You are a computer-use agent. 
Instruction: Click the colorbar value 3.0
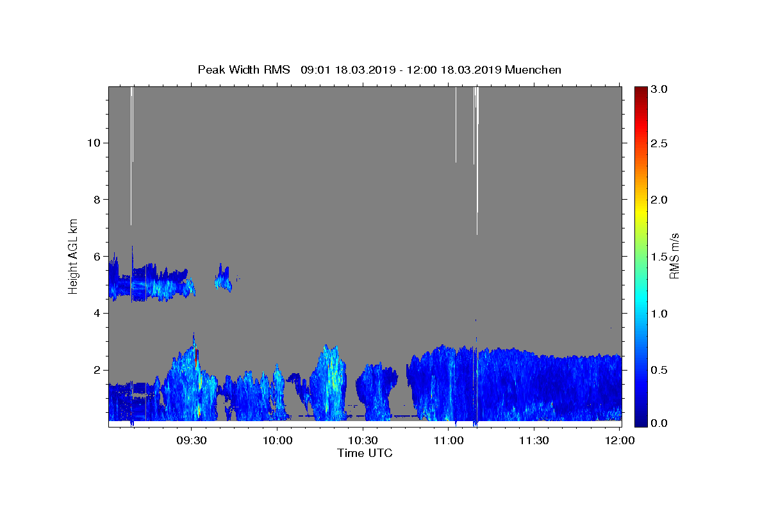pyautogui.click(x=659, y=89)
